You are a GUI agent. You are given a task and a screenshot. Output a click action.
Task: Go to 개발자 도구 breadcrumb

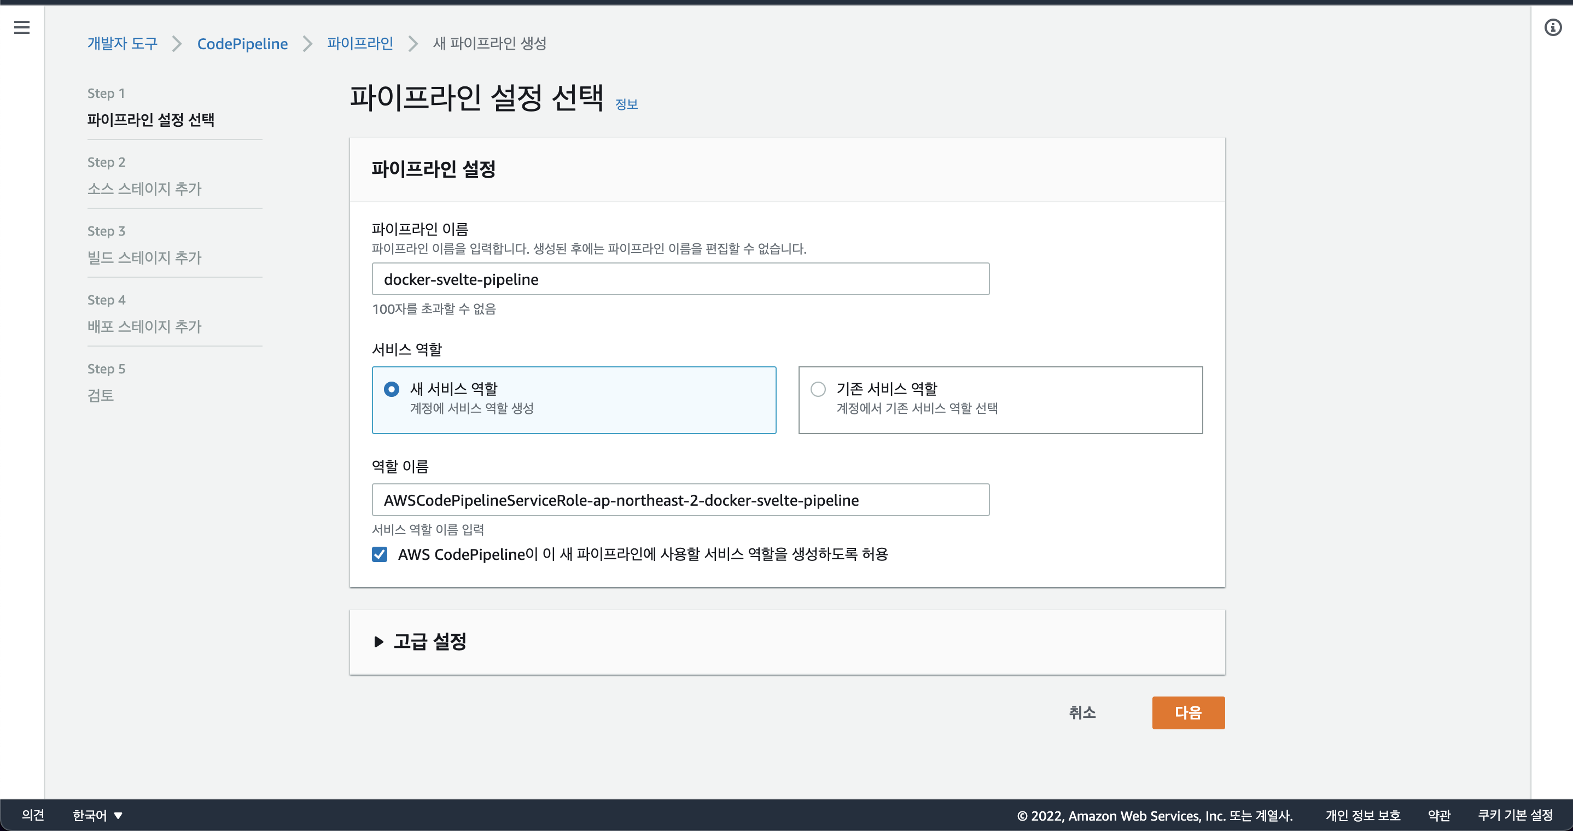(x=122, y=43)
